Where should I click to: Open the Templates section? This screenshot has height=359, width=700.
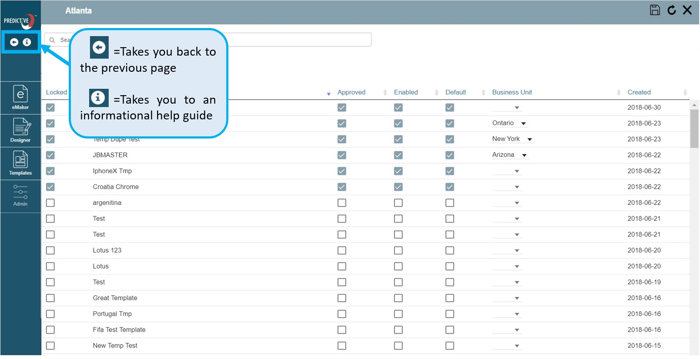(20, 163)
